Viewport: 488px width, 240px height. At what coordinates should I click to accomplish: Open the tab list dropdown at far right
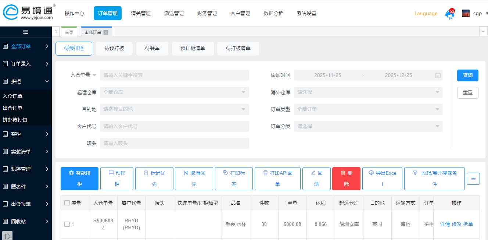pyautogui.click(x=484, y=32)
